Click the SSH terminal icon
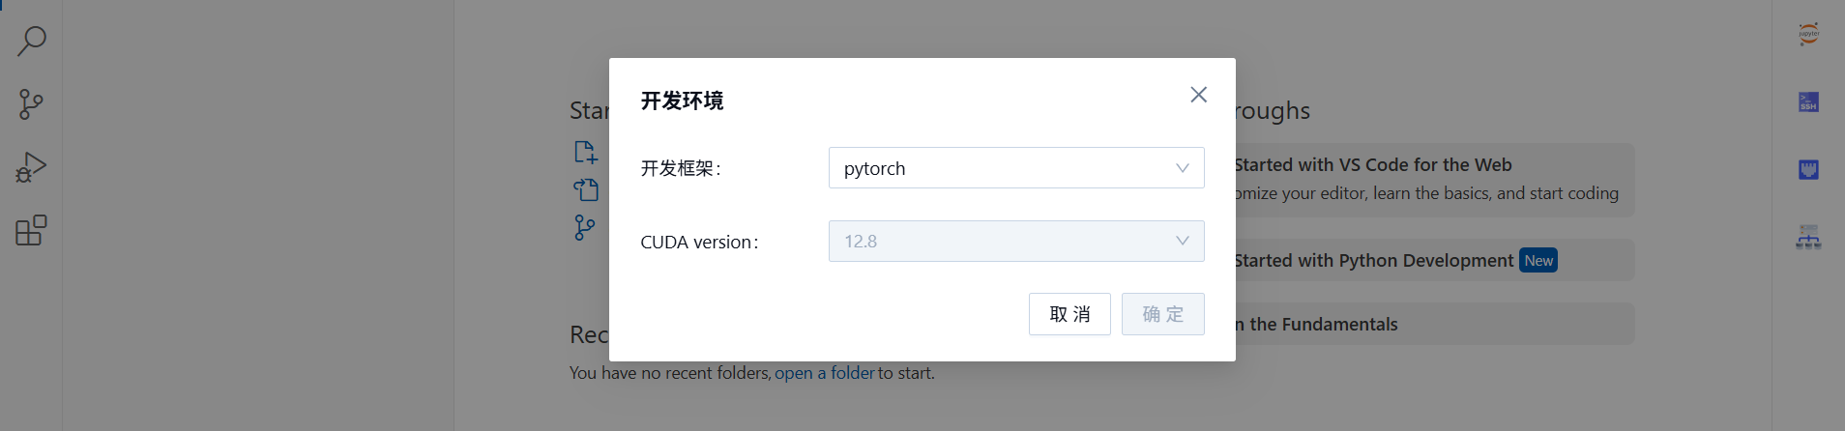Image resolution: width=1845 pixels, height=431 pixels. coord(1808,102)
